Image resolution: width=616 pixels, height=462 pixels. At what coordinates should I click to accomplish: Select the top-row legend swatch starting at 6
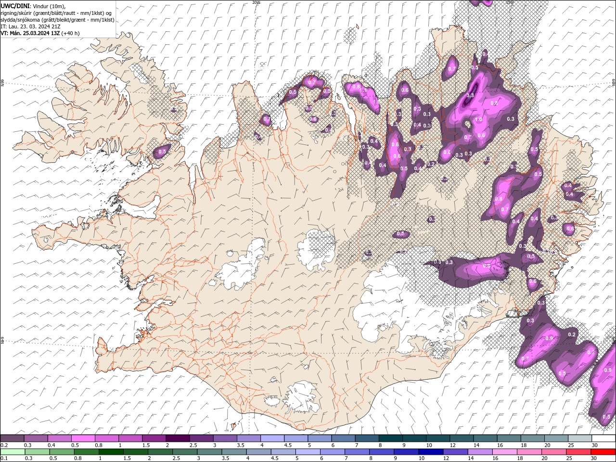point(343,438)
